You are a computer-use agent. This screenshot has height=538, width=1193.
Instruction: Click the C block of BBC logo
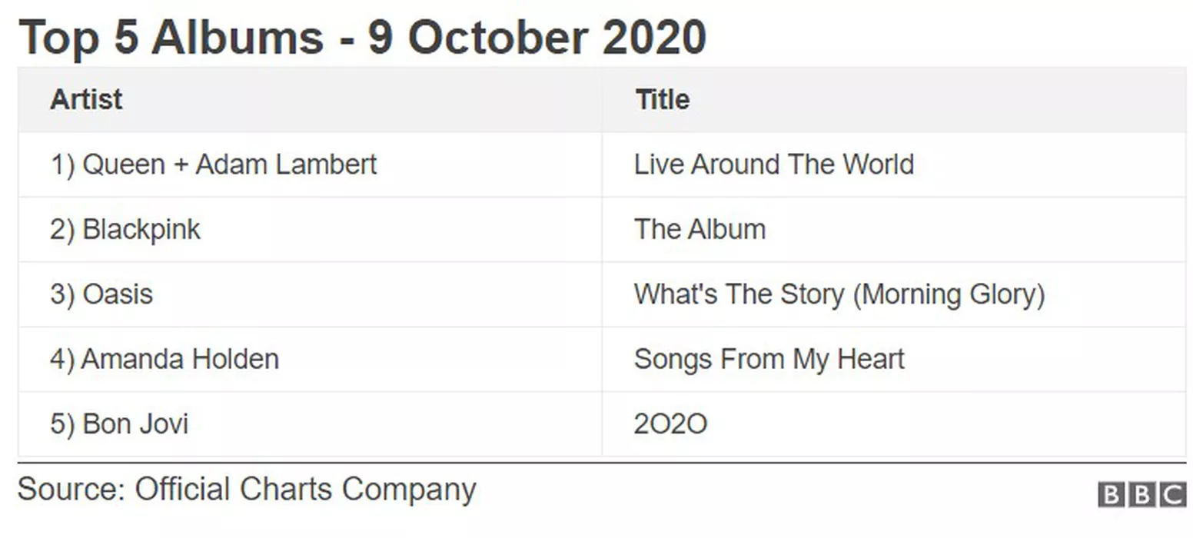[x=1173, y=495]
